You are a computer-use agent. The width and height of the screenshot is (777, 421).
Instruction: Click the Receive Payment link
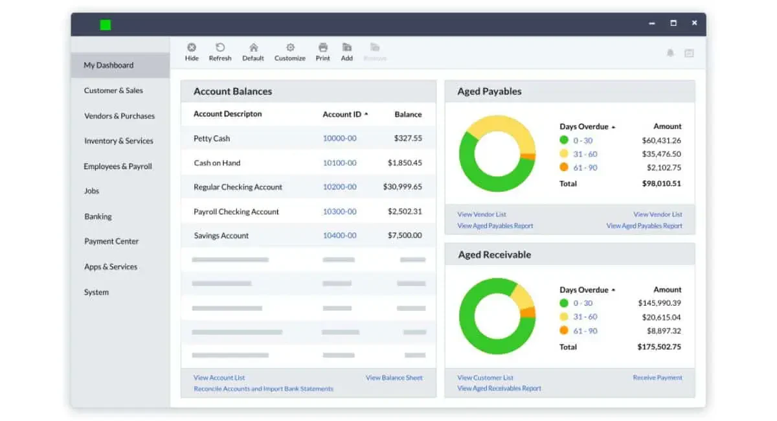click(658, 378)
